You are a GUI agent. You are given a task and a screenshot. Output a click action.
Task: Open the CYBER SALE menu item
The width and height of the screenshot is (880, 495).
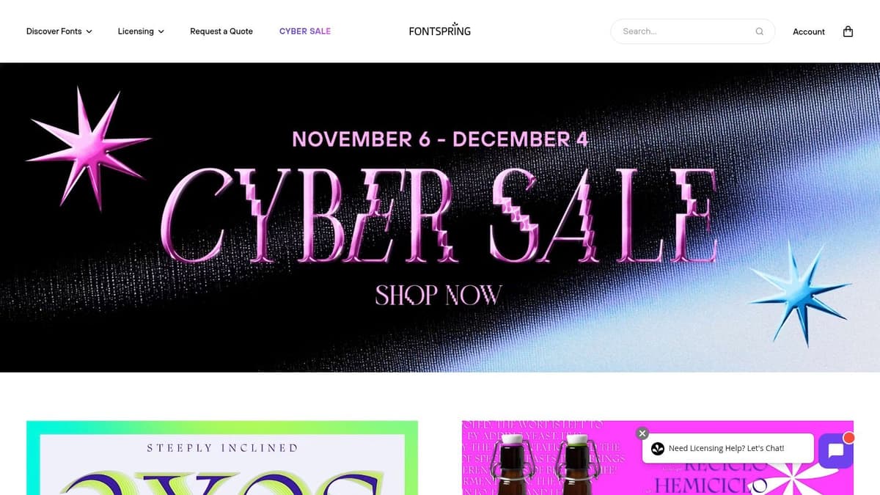click(x=305, y=32)
